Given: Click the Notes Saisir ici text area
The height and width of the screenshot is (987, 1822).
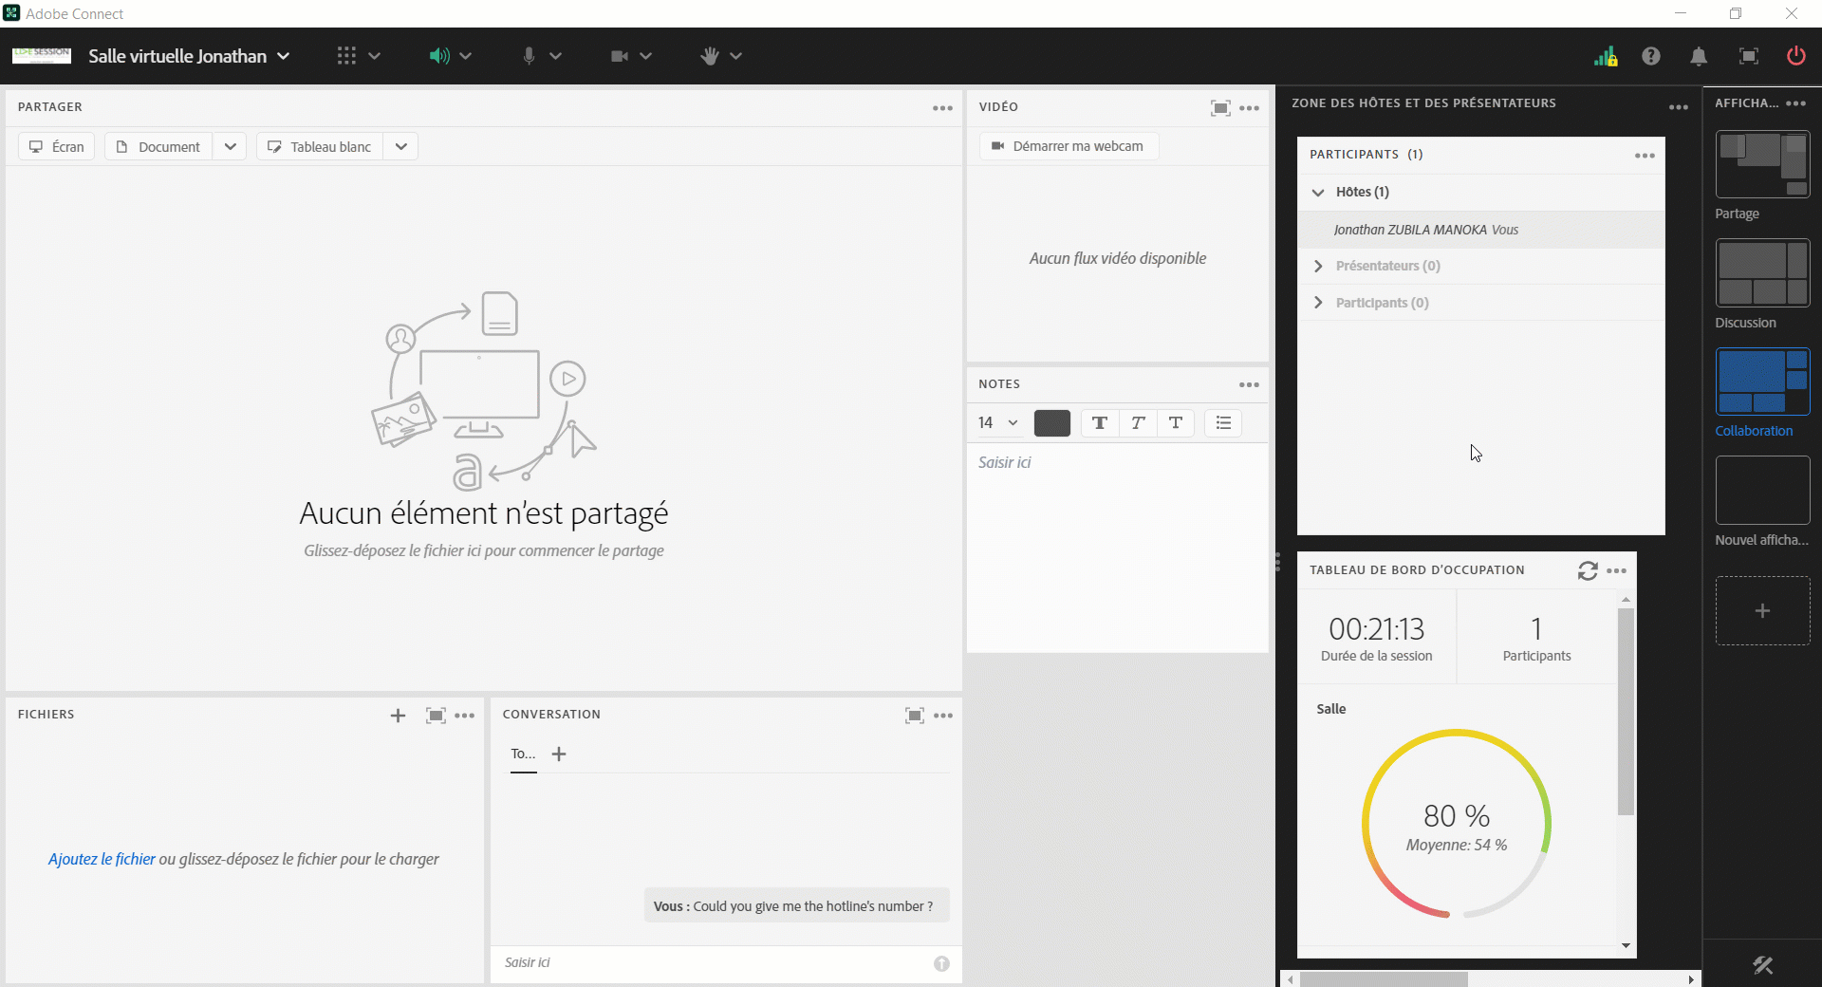Looking at the screenshot, I should (x=1118, y=546).
